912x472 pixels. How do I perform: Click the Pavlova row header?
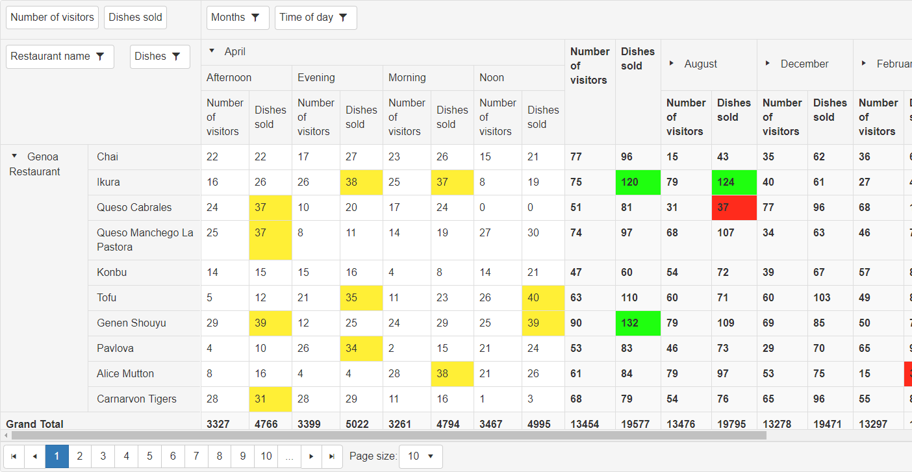pyautogui.click(x=145, y=349)
